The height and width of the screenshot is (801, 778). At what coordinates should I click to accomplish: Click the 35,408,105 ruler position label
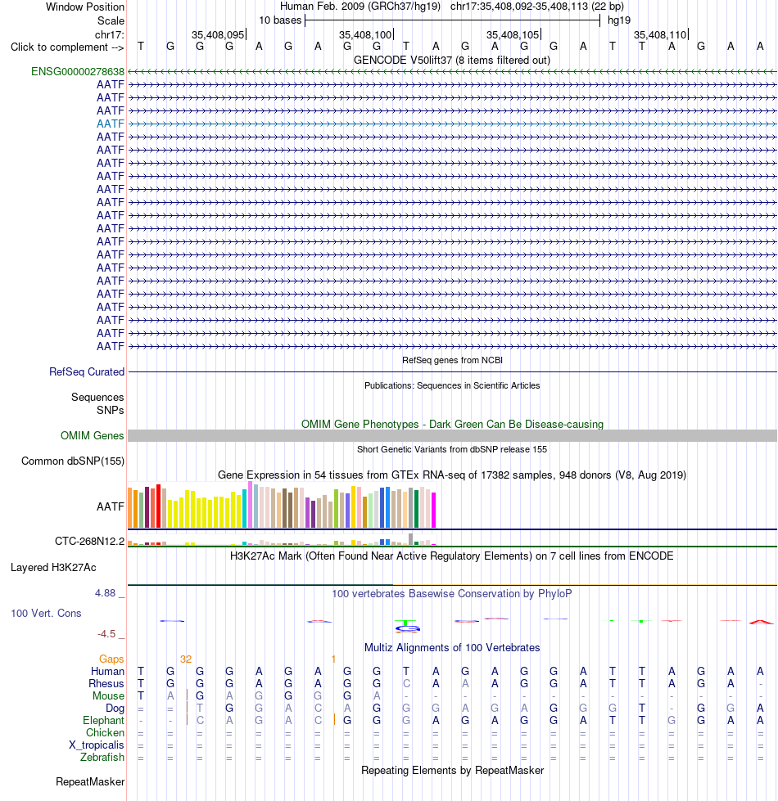point(513,34)
